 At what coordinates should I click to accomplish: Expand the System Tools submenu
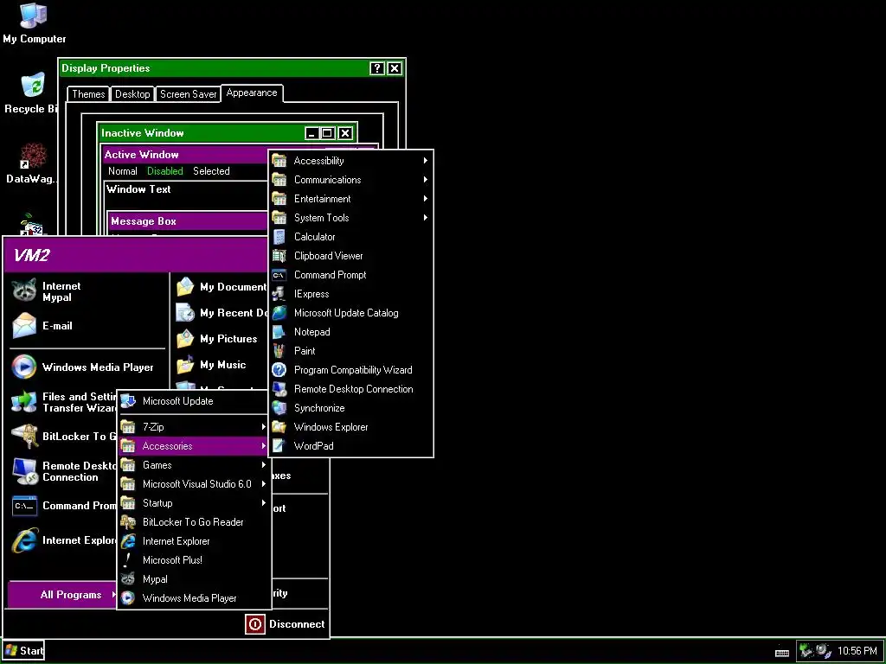[x=350, y=218]
